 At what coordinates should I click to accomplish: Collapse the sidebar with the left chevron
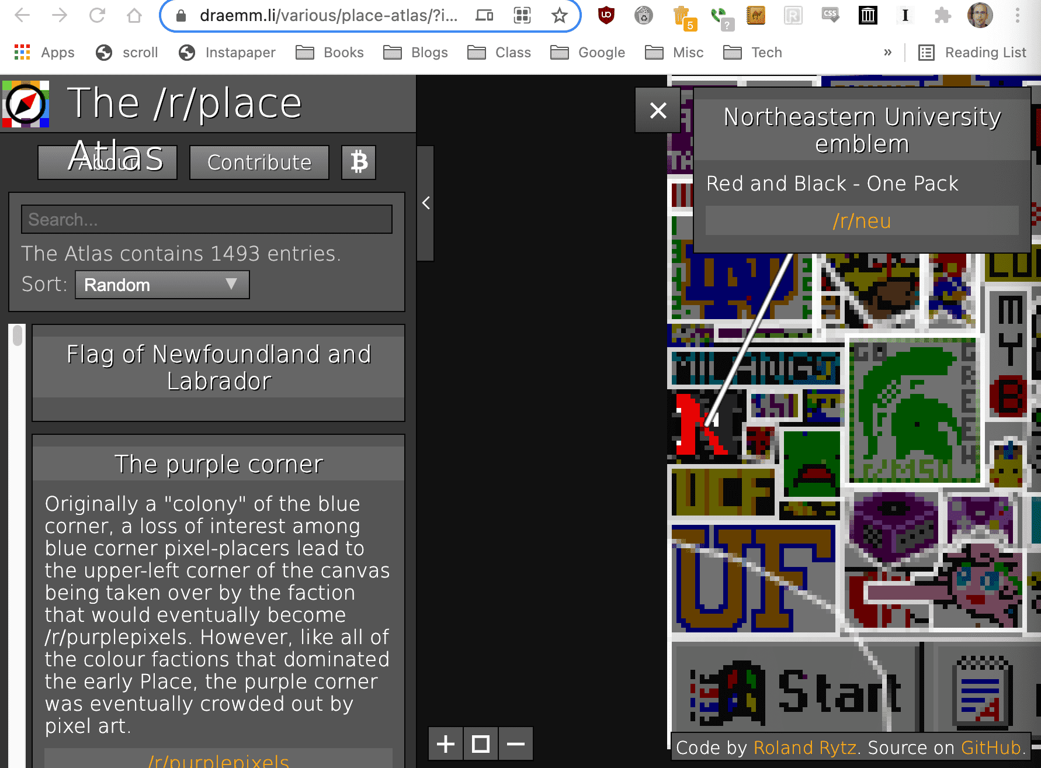tap(426, 203)
